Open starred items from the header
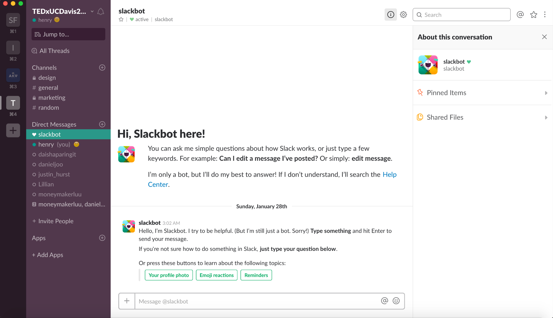 (534, 15)
